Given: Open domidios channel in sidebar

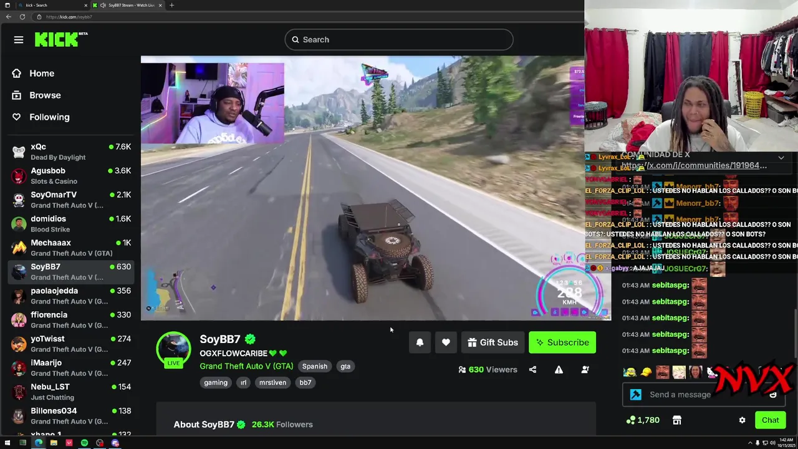Looking at the screenshot, I should (70, 224).
